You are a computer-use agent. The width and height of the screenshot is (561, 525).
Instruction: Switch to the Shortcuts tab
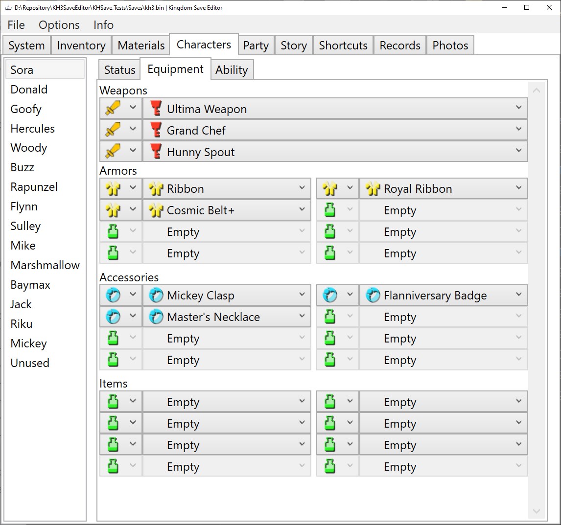[x=343, y=45]
